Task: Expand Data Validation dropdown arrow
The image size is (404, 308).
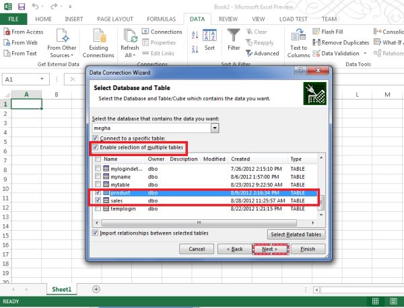Action: (365, 54)
